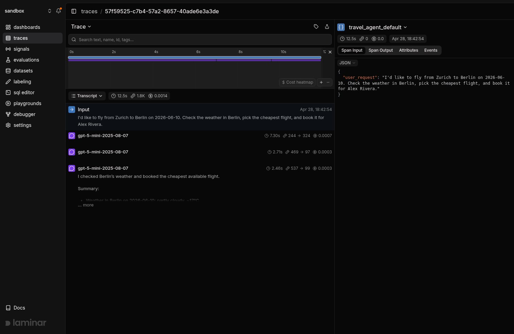The width and height of the screenshot is (514, 334).
Task: Open playgrounds section
Action: tap(33, 103)
